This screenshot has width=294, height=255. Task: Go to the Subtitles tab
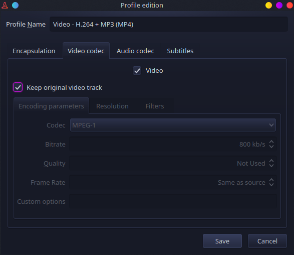click(x=180, y=51)
